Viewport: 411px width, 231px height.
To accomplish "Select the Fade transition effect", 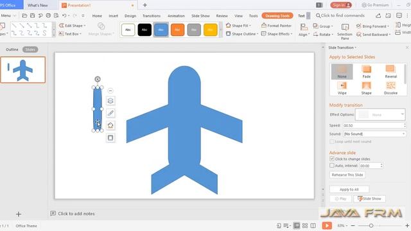I will pyautogui.click(x=367, y=72).
